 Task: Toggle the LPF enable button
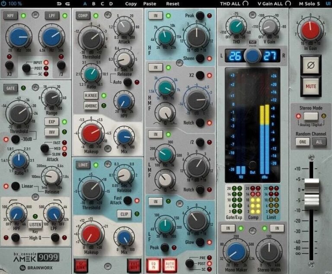tap(52, 16)
